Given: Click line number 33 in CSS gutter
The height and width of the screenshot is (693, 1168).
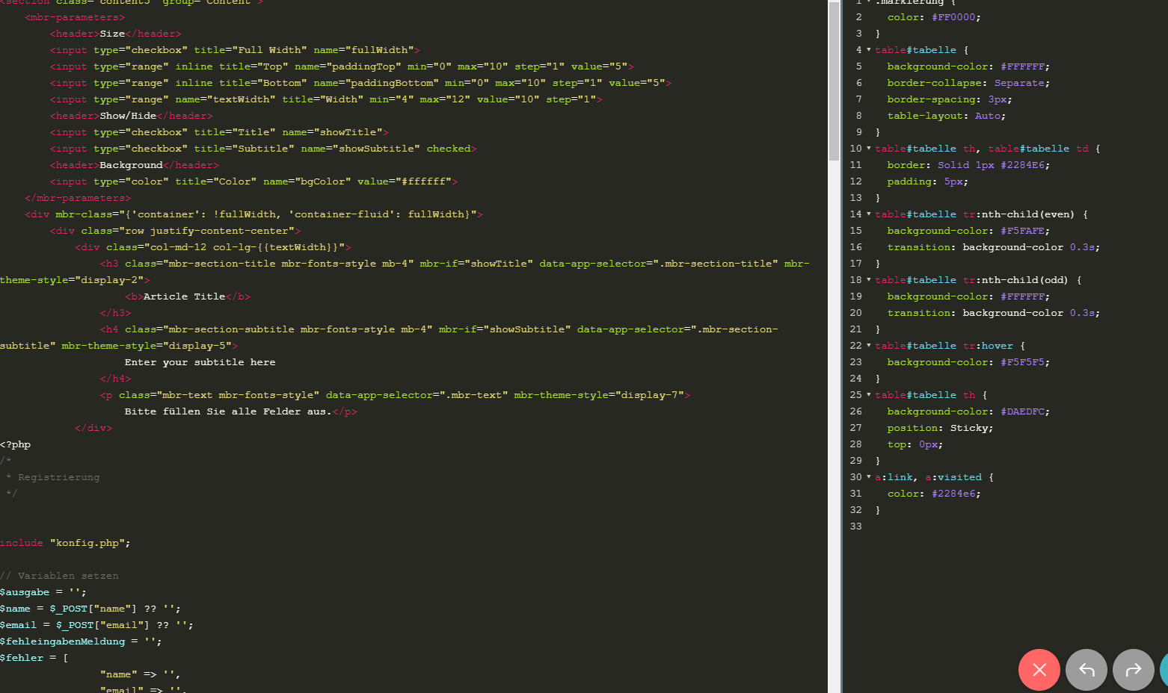Looking at the screenshot, I should (x=855, y=526).
